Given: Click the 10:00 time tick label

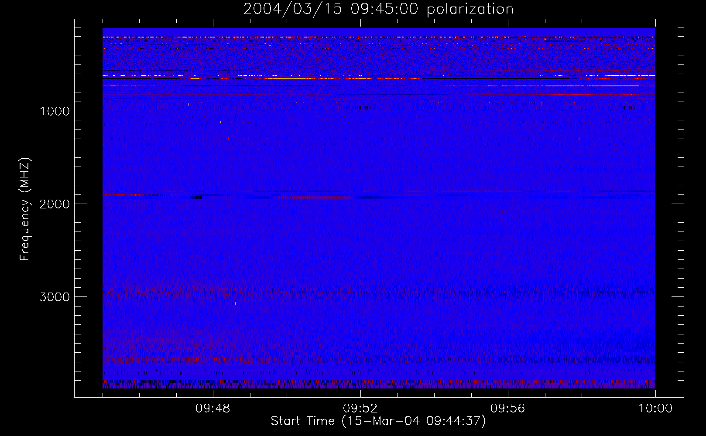Looking at the screenshot, I should [655, 409].
